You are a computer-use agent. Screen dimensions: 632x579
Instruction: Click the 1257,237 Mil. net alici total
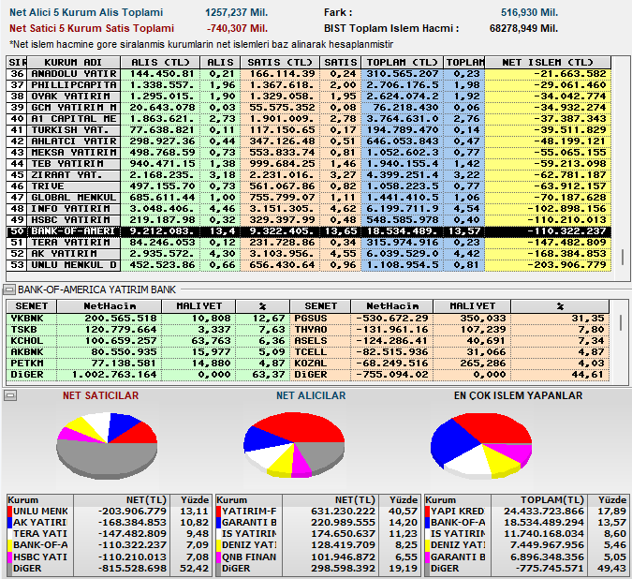236,12
